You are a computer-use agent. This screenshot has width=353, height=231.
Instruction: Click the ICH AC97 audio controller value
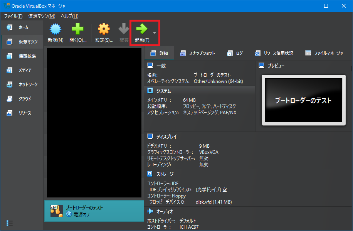click(x=189, y=227)
